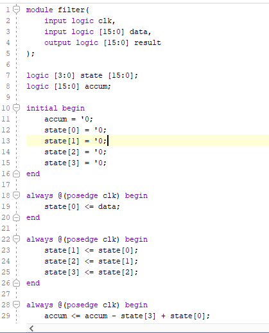Click the 'initial' keyword on line 10

click(x=42, y=108)
